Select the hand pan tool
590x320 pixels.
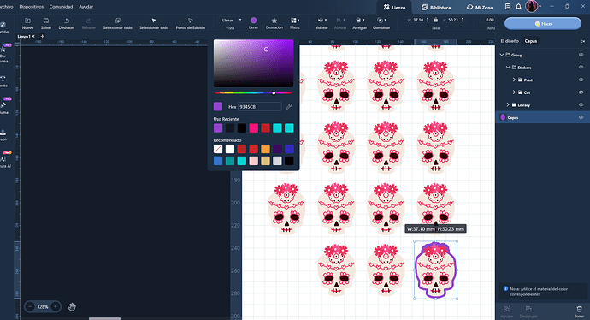72,307
